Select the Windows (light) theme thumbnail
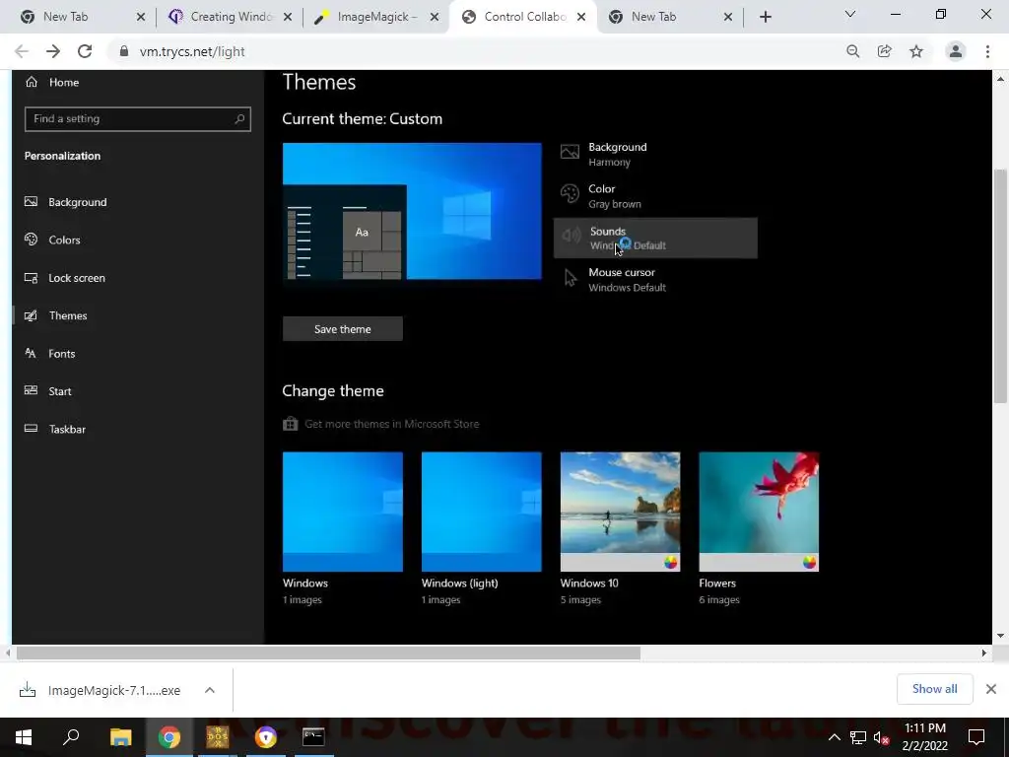This screenshot has height=757, width=1009. tap(481, 512)
